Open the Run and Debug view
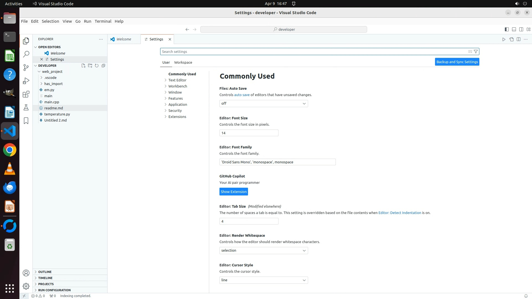Image resolution: width=532 pixels, height=299 pixels. point(26,81)
